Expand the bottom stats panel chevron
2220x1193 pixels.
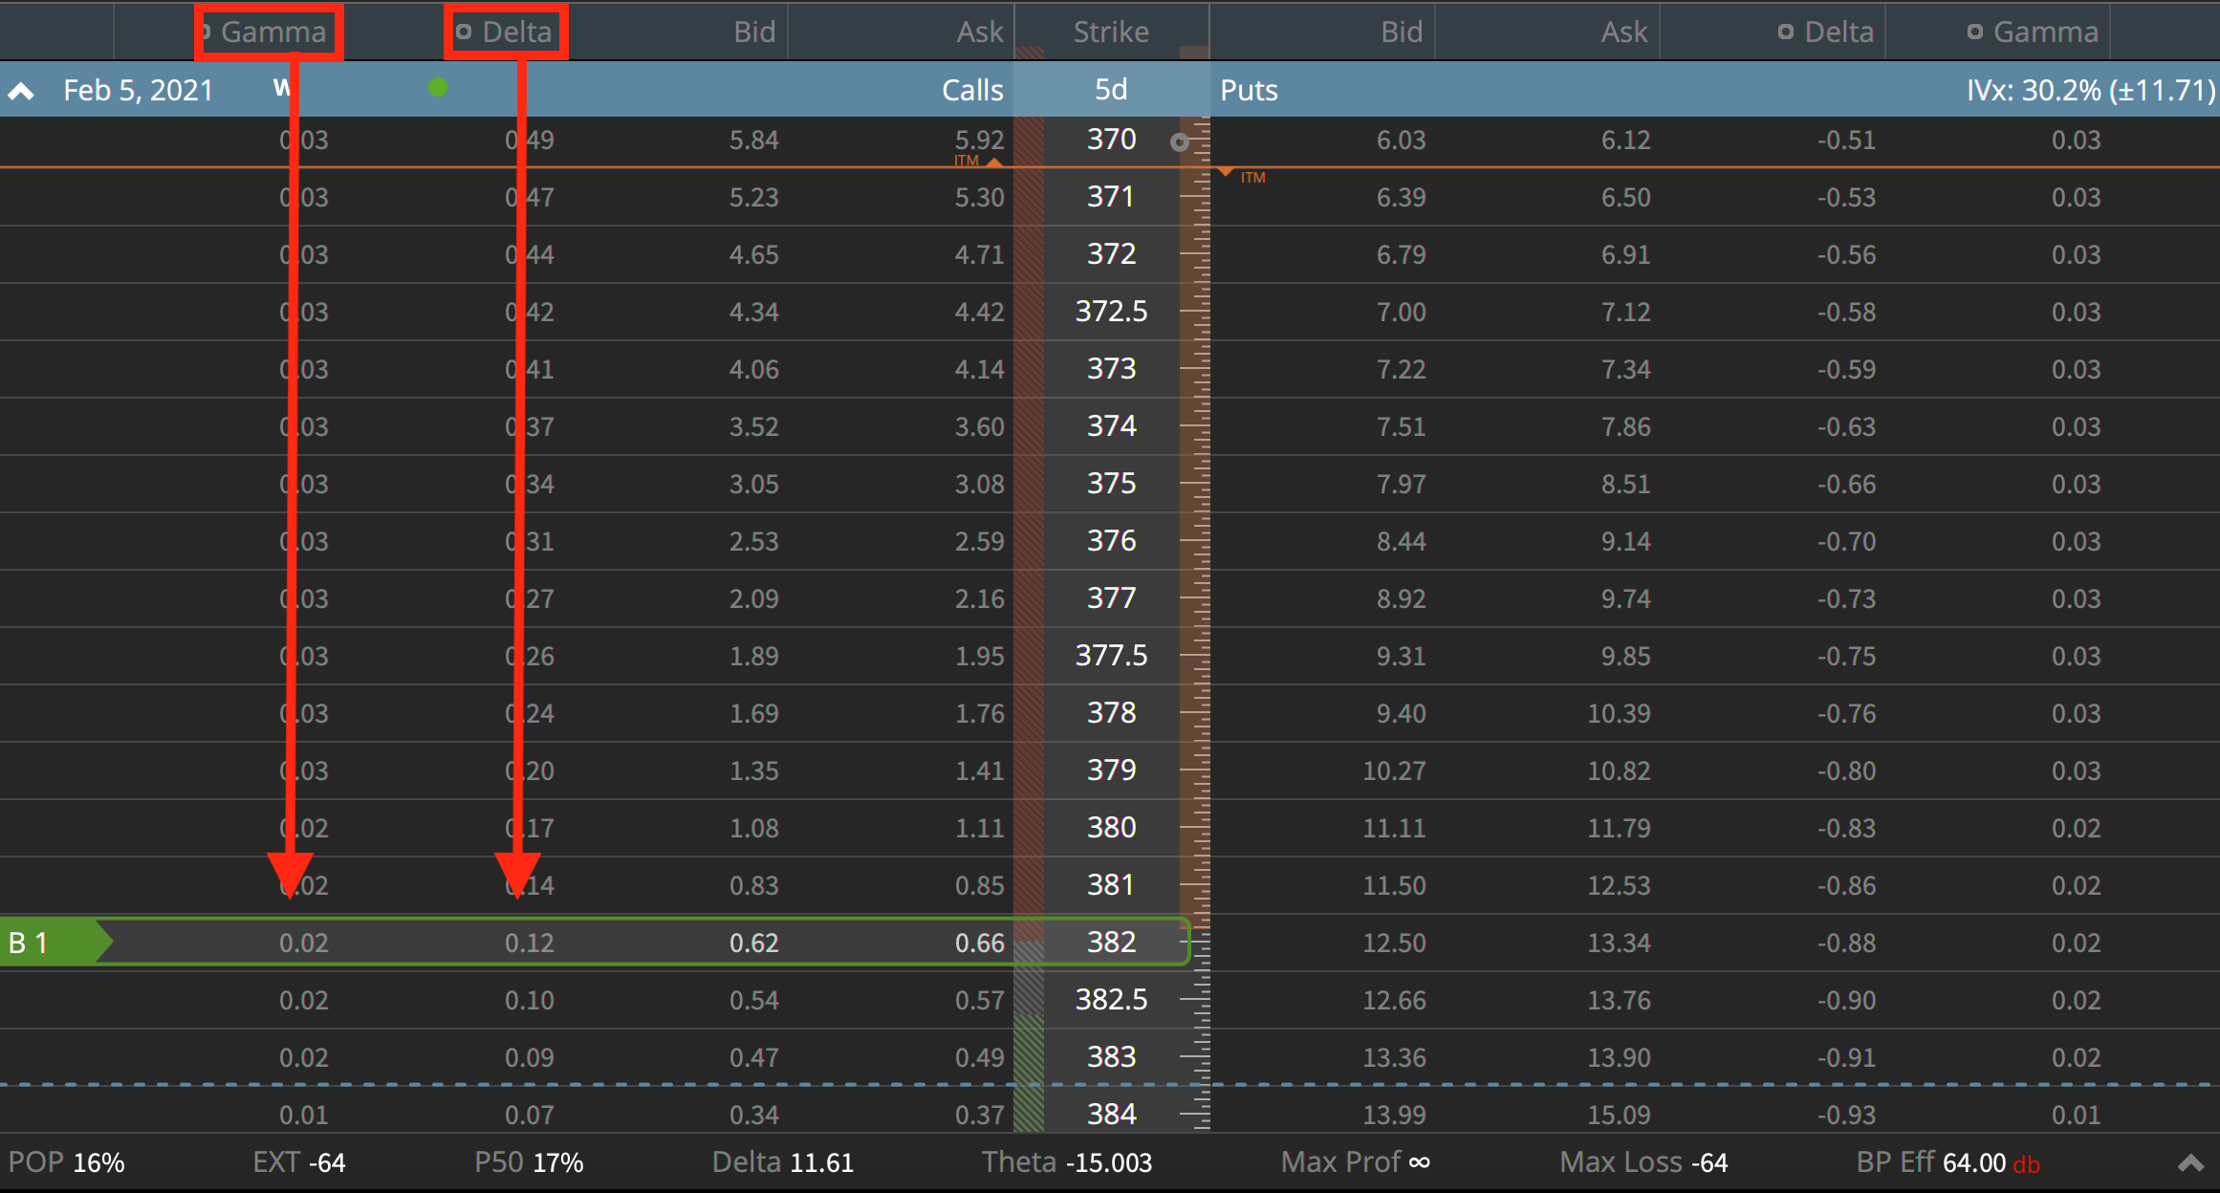coord(2190,1163)
